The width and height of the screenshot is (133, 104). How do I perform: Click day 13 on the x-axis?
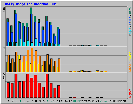55,101
